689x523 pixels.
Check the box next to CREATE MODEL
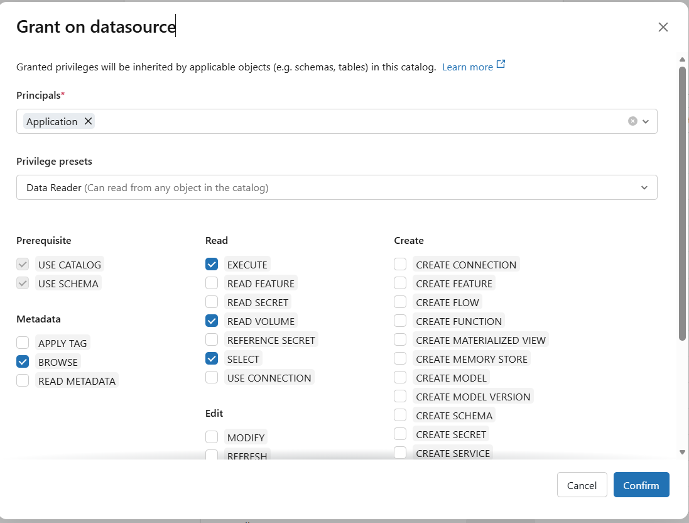tap(400, 377)
